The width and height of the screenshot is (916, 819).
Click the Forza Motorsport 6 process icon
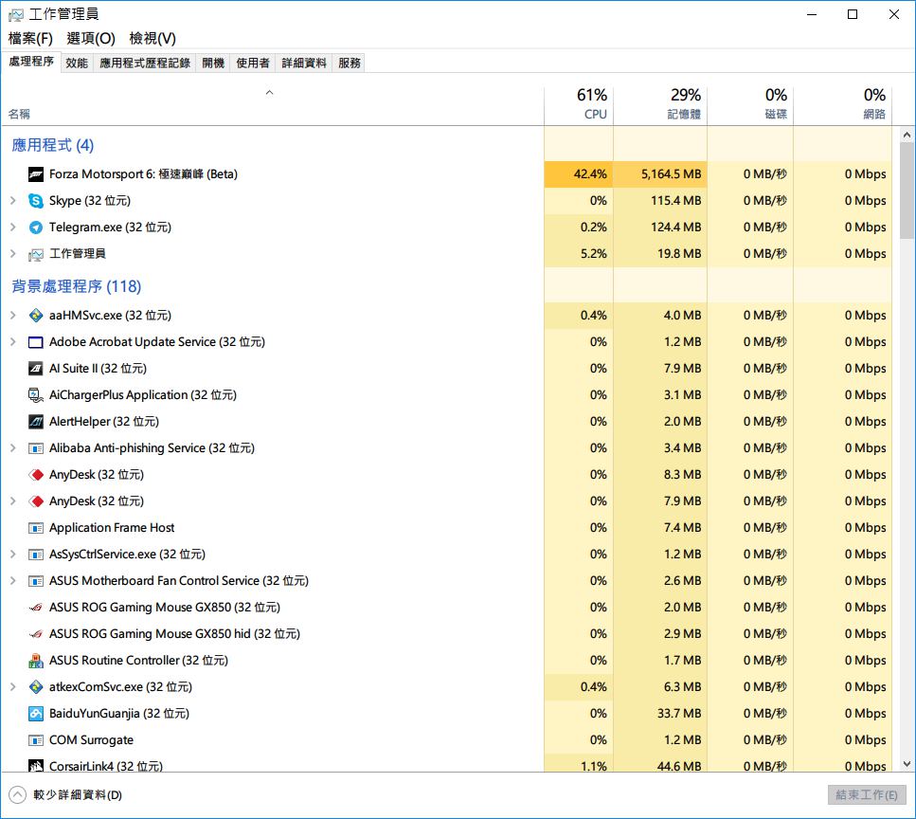coord(36,174)
